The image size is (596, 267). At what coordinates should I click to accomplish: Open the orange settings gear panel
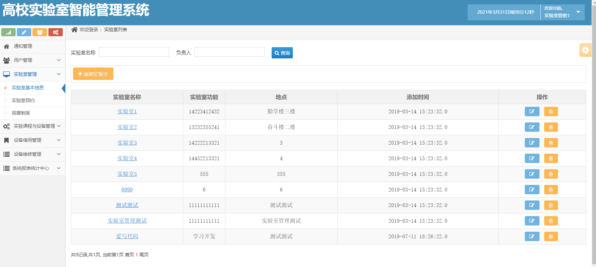[x=585, y=50]
